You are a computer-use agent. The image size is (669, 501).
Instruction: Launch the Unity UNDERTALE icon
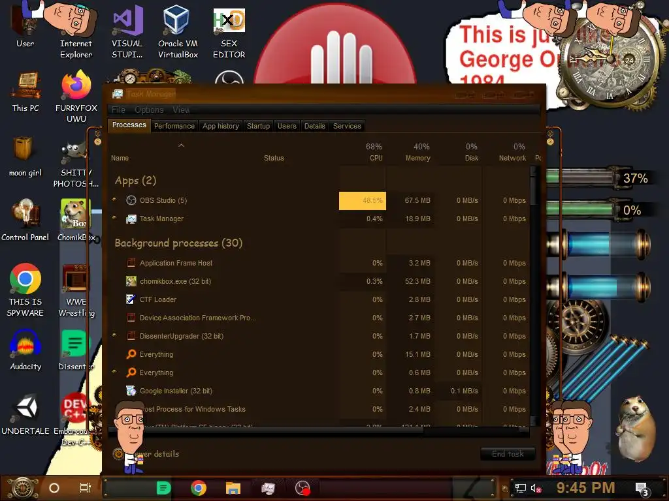pos(25,413)
